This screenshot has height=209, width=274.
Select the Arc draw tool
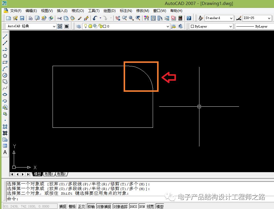pyautogui.click(x=5, y=69)
